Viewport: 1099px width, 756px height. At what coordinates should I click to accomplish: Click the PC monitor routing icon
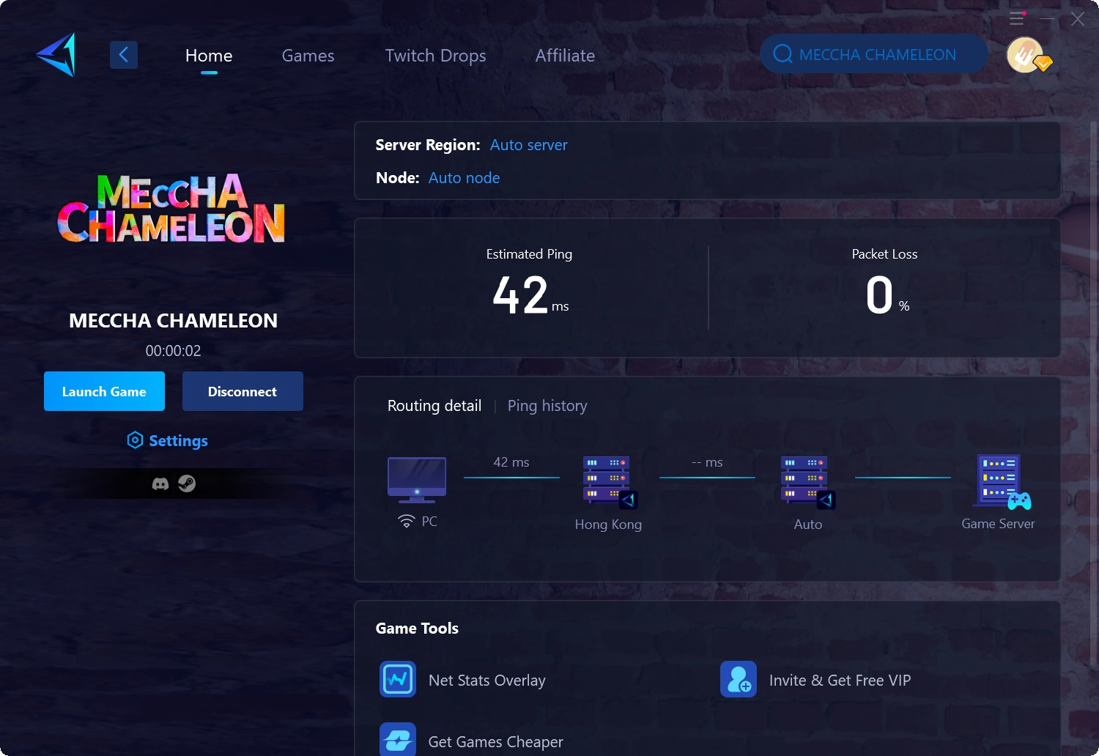417,480
